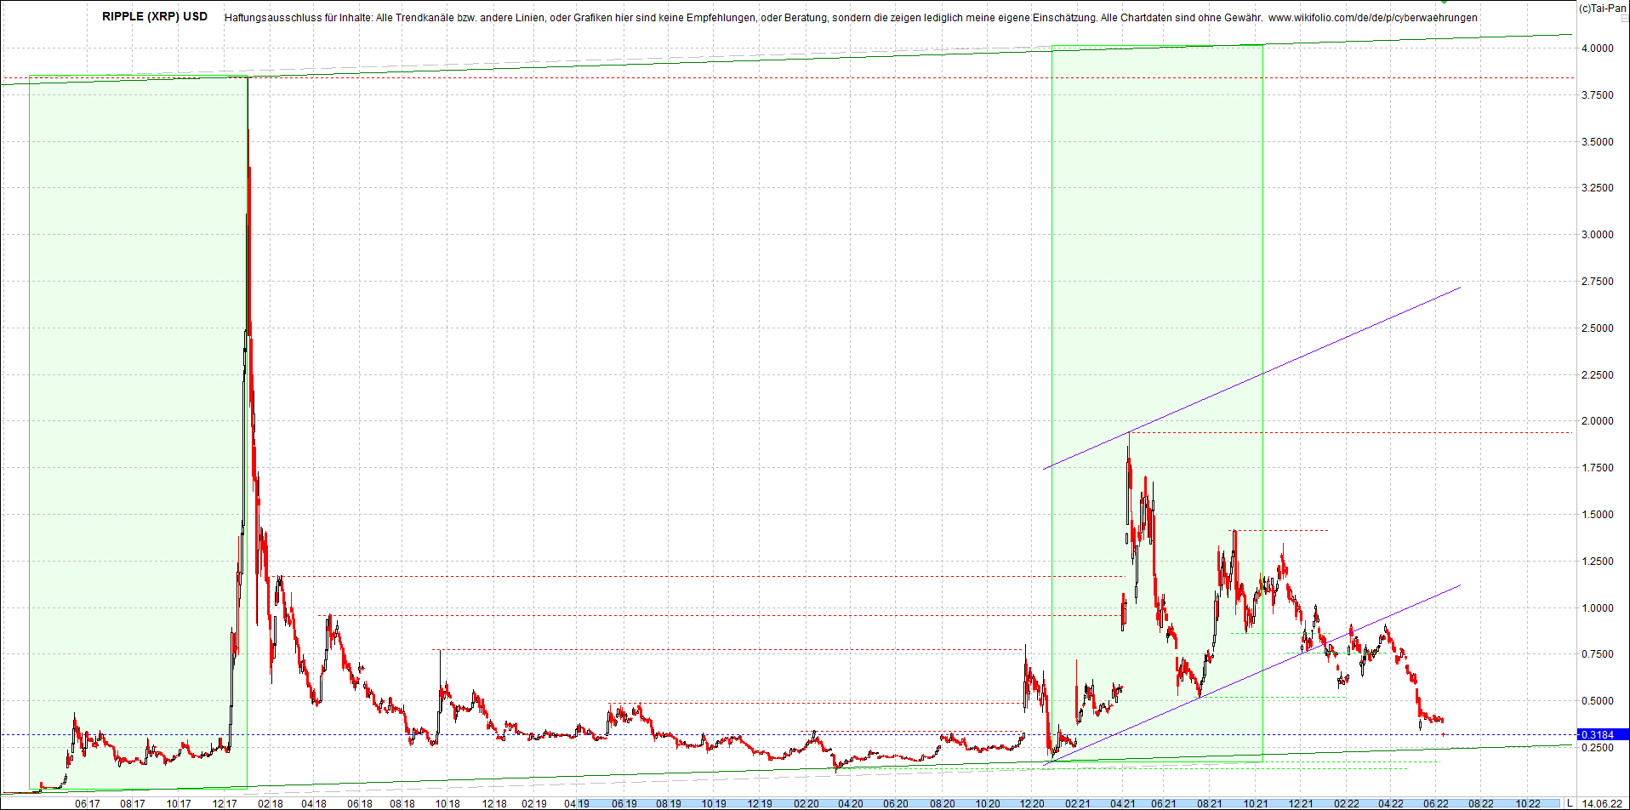Select the current price tag 0.3184
Image resolution: width=1630 pixels, height=810 pixels.
[1602, 734]
